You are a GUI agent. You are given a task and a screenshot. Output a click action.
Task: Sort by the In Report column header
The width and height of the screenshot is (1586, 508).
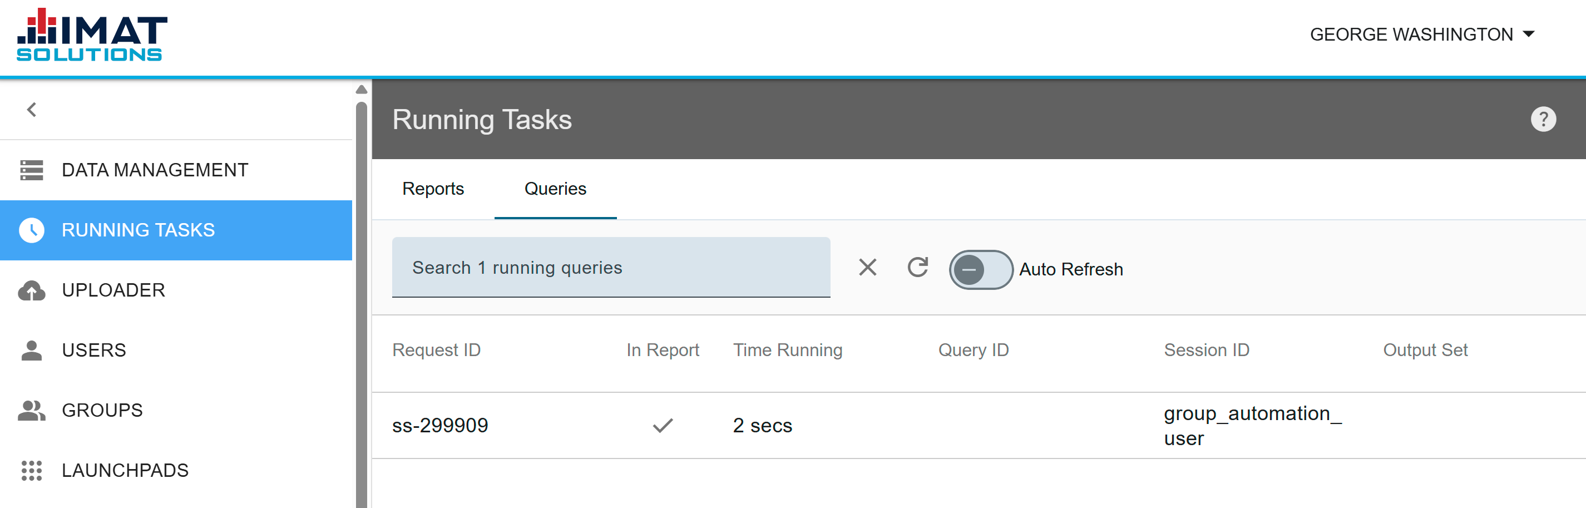(663, 351)
